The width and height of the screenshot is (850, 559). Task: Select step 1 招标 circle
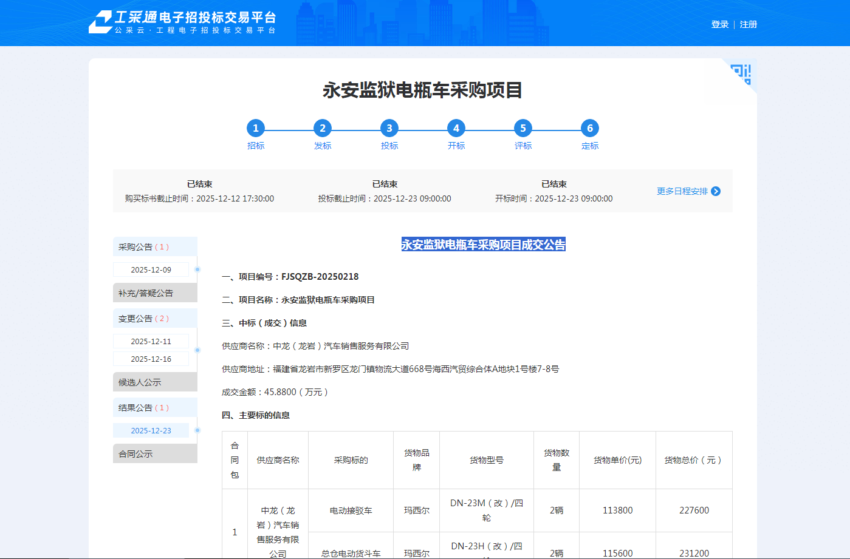pyautogui.click(x=256, y=128)
